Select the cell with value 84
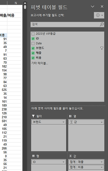Screen dimensions: 108x171 click(4, 82)
